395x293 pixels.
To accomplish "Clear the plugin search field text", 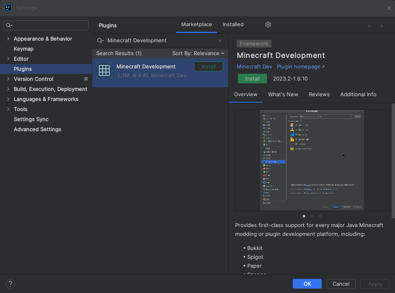I will 220,41.
